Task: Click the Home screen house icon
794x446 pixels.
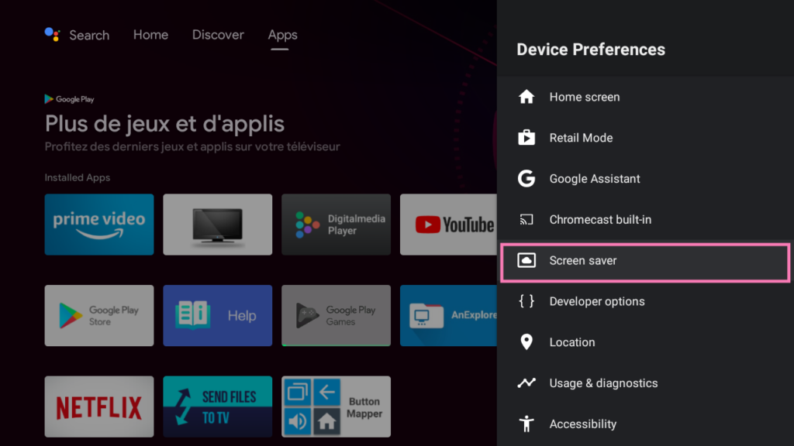Action: [x=526, y=97]
